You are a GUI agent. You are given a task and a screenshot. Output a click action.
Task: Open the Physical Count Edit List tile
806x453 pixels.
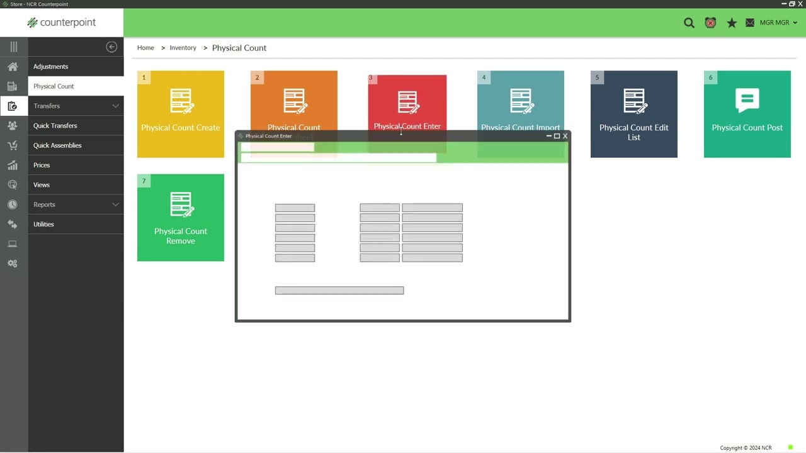(634, 114)
